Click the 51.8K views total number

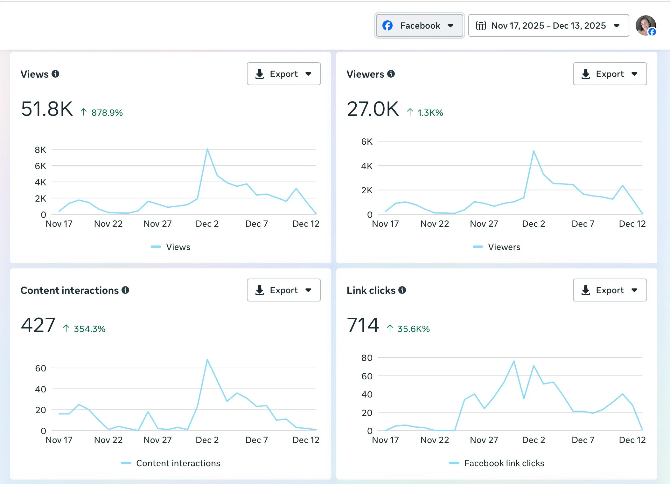click(47, 109)
